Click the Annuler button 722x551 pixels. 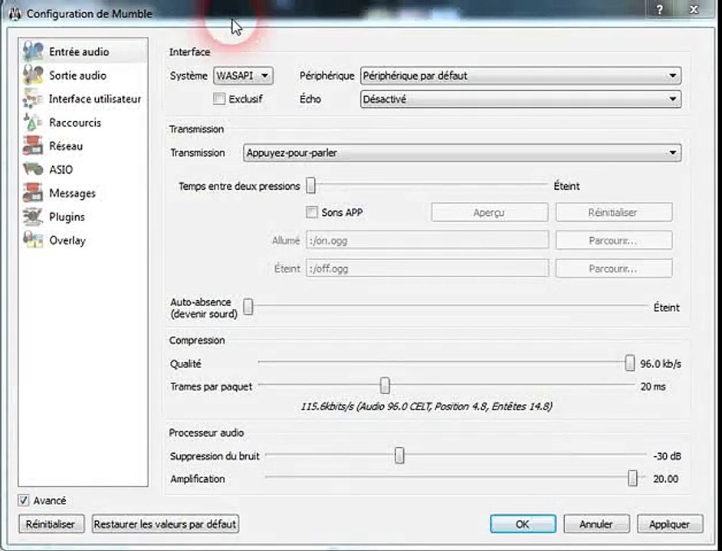(x=596, y=524)
